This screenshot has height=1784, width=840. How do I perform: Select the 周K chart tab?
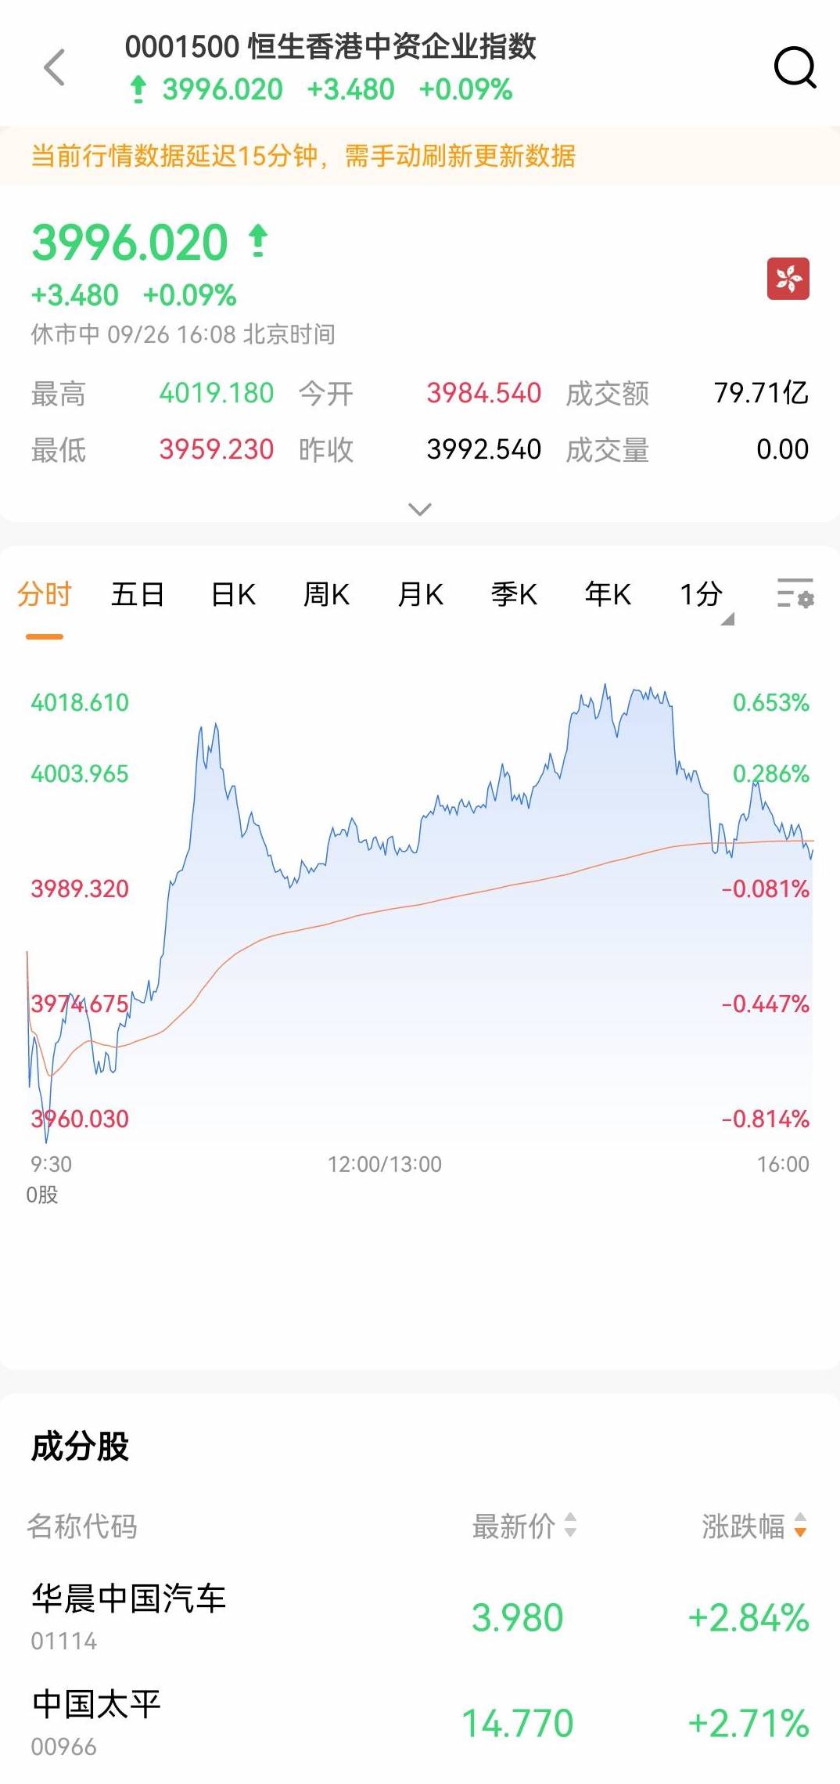326,595
